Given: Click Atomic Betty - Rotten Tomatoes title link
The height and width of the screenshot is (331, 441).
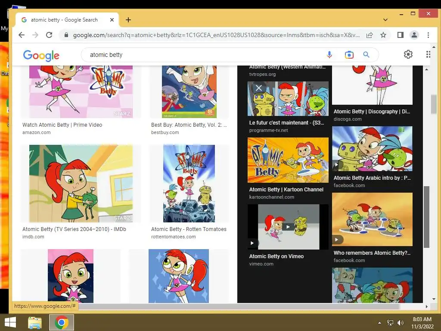Looking at the screenshot, I should click(x=189, y=229).
